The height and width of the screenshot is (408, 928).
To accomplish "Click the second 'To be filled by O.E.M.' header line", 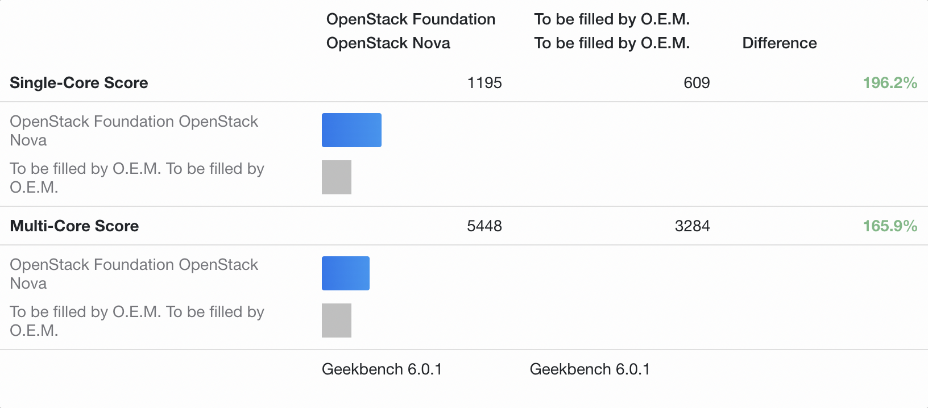I will pos(612,43).
